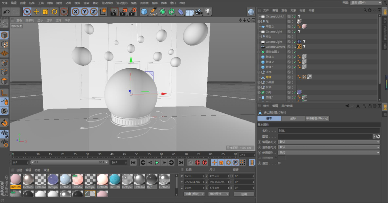Toggle the Autokeying button
The height and width of the screenshot is (203, 388).
(x=198, y=162)
